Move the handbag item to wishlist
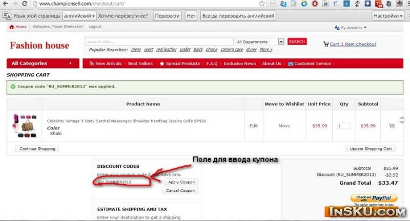The width and height of the screenshot is (410, 221). 284,126
